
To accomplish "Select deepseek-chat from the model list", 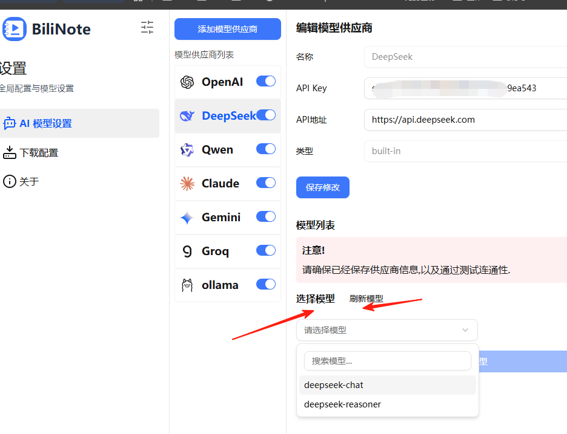I will point(333,384).
